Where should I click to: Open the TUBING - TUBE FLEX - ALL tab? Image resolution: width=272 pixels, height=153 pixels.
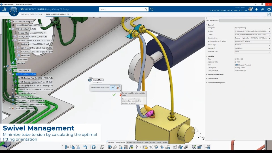point(32,14)
